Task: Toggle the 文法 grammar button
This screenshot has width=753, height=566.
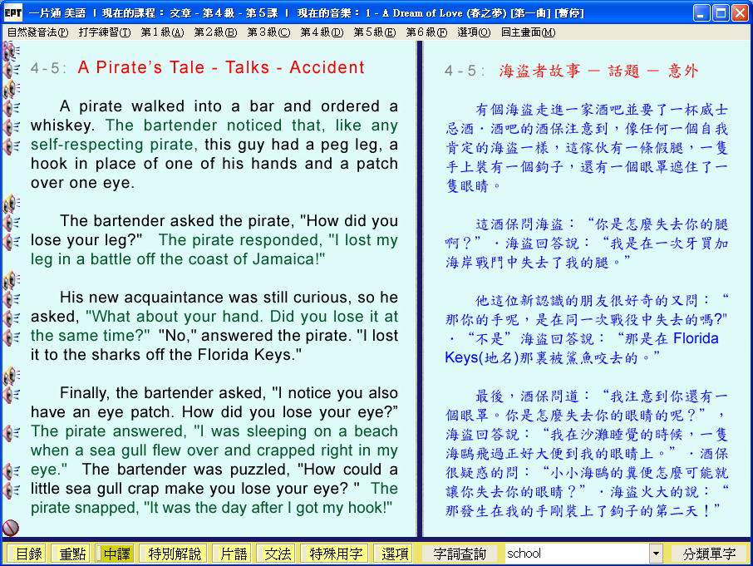Action: tap(278, 554)
